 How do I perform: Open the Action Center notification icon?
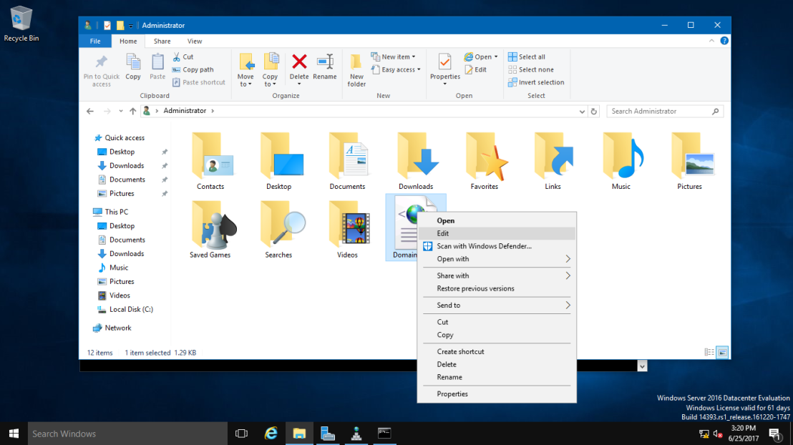[x=775, y=434]
